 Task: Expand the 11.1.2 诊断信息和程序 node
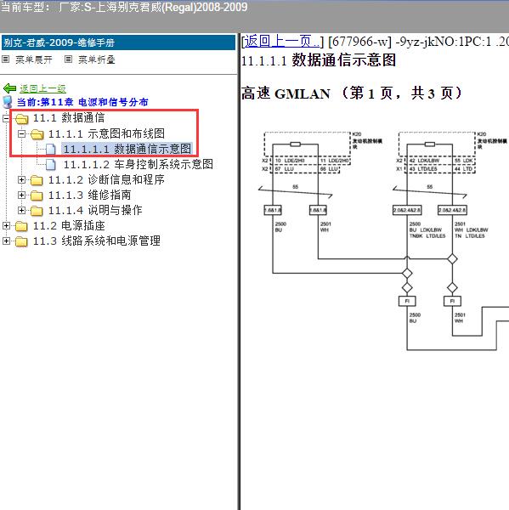(21, 179)
